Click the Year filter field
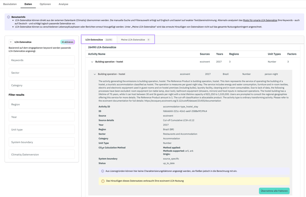Screen dimensions: 306x197 tap(42, 117)
